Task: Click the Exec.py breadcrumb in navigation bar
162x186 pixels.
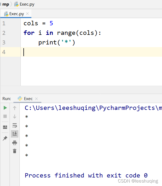Action: [x=24, y=4]
